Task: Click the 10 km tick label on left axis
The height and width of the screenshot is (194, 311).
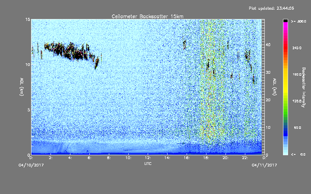Action: point(28,65)
